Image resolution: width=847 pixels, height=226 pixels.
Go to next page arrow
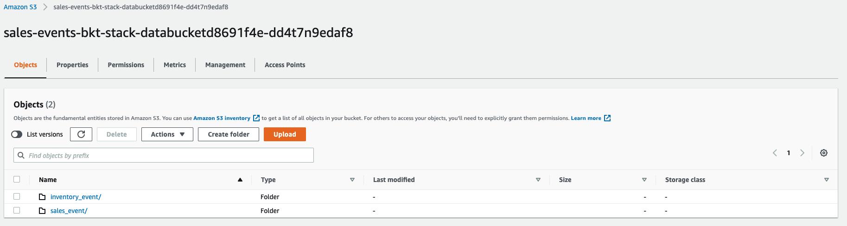[x=802, y=153]
